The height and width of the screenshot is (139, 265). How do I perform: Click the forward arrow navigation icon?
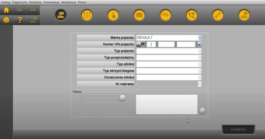[33, 10]
